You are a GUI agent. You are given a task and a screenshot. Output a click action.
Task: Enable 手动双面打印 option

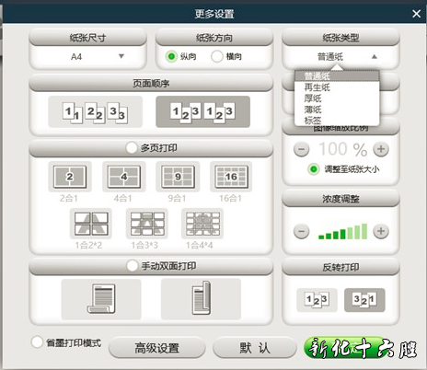click(x=133, y=266)
